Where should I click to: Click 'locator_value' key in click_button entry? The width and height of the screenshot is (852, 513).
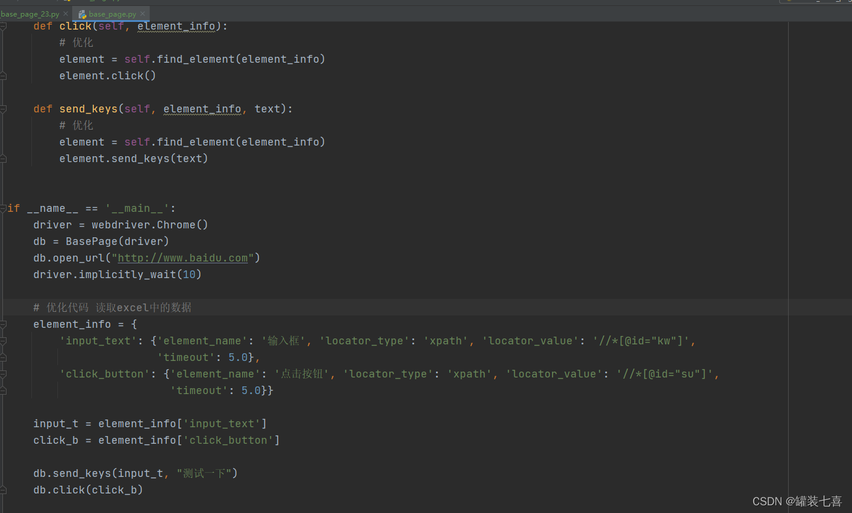click(554, 374)
